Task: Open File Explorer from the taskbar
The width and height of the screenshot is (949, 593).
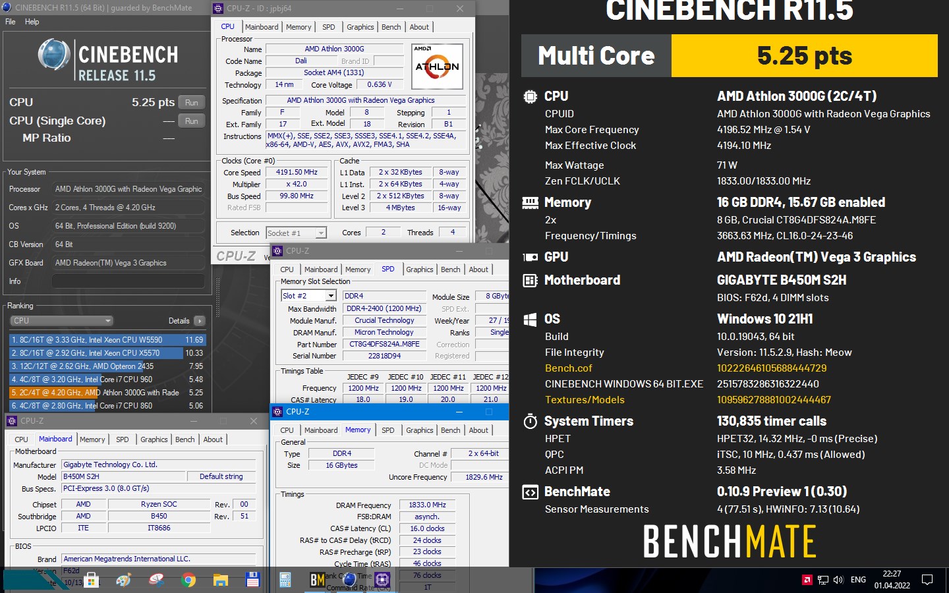Action: 221,580
